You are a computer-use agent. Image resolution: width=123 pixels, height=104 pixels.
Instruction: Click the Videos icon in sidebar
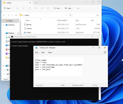(6, 54)
